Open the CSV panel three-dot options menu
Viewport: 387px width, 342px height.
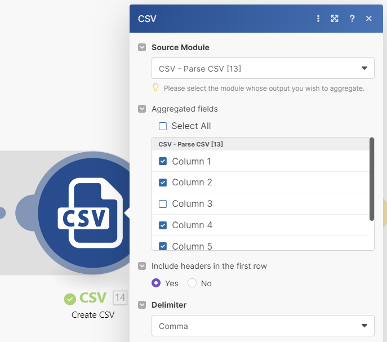click(318, 19)
